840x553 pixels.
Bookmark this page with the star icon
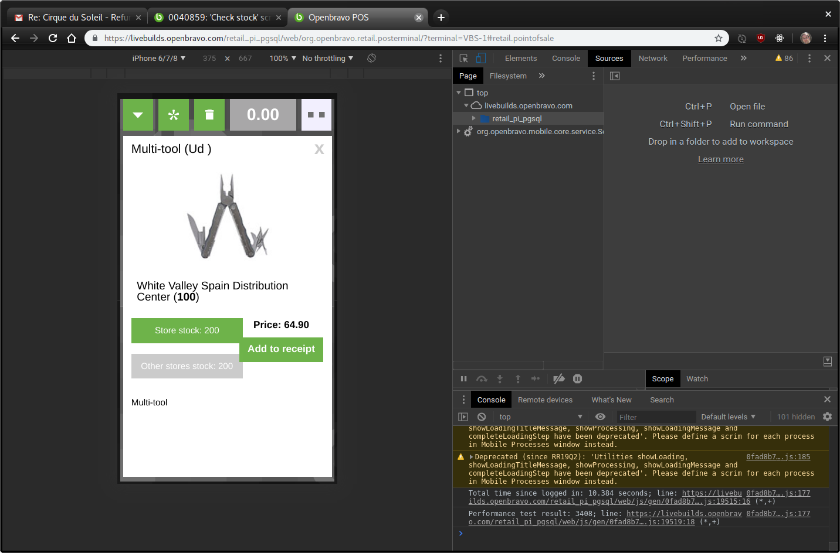tap(718, 38)
